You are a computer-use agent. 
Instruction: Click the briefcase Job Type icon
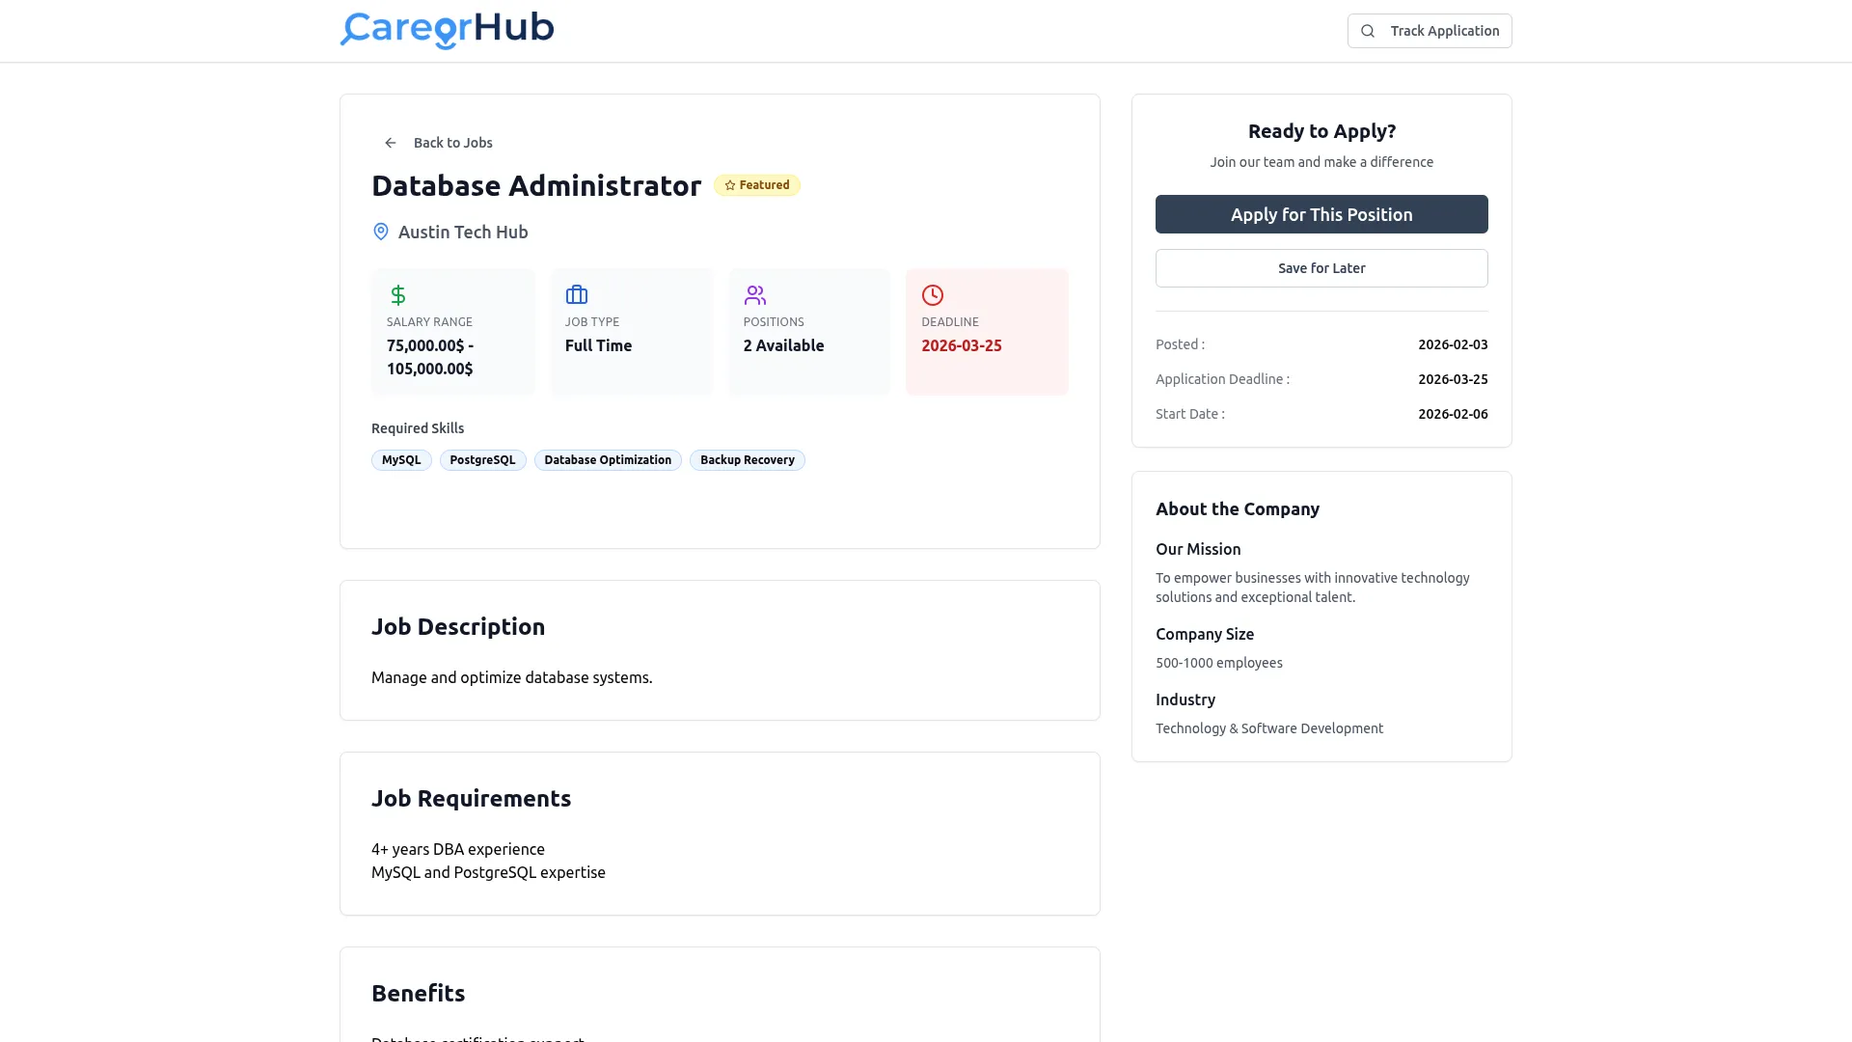click(x=577, y=295)
